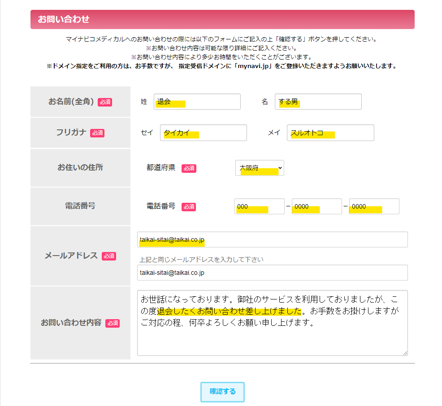Screen dimensions: 442x406
Task: Click the 名 (first name) input field
Action: (x=318, y=102)
